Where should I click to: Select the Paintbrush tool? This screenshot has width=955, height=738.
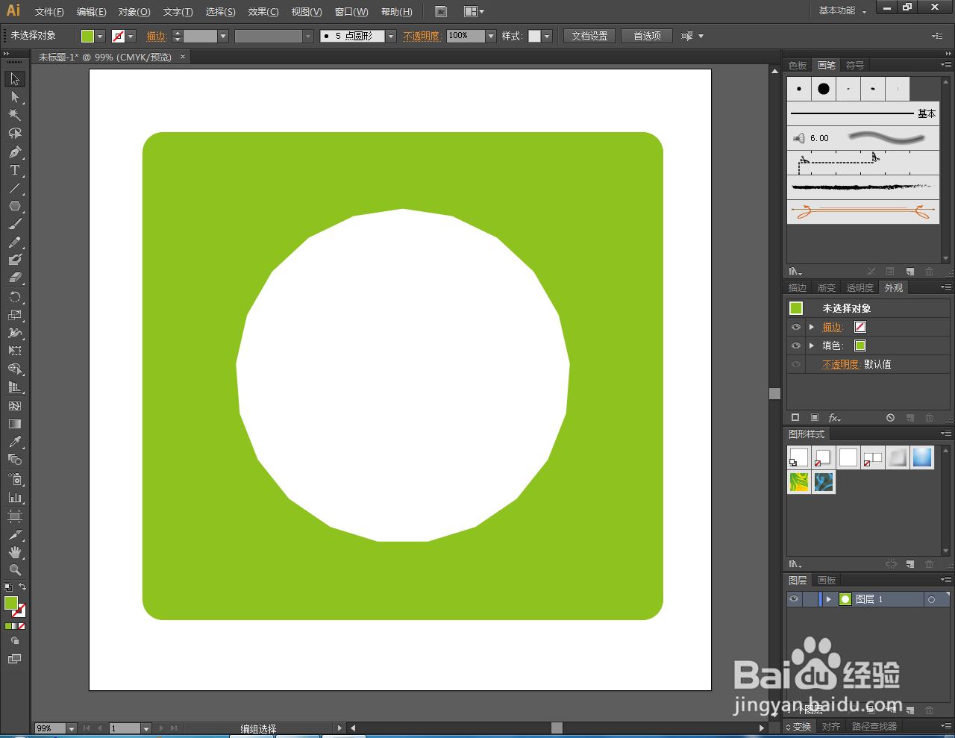(x=15, y=224)
